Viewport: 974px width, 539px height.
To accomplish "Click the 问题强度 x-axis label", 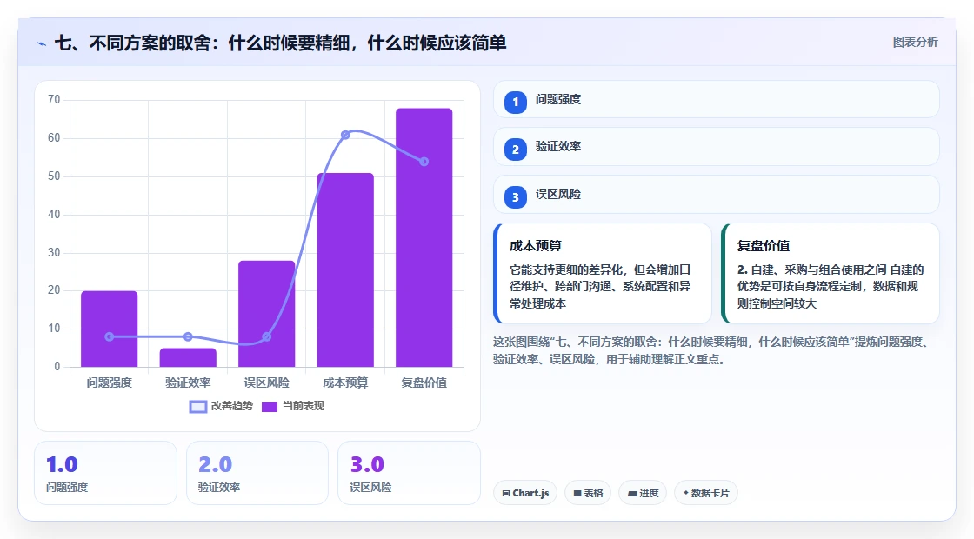I will click(x=110, y=383).
